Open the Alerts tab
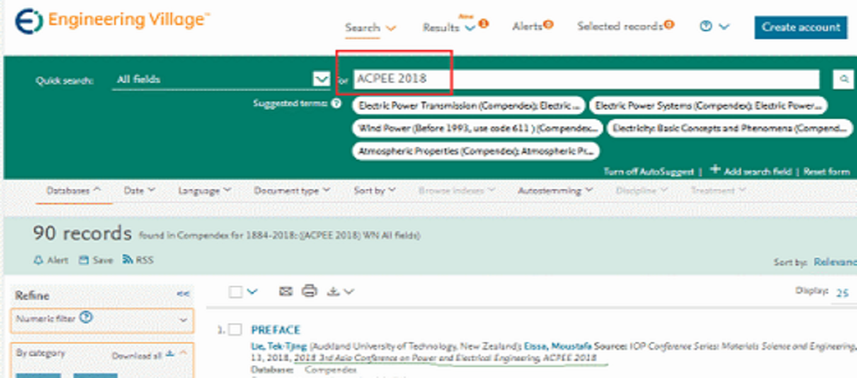 [x=532, y=26]
